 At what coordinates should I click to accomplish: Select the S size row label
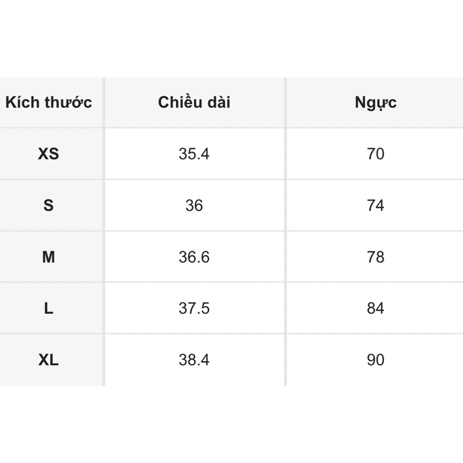click(x=49, y=205)
